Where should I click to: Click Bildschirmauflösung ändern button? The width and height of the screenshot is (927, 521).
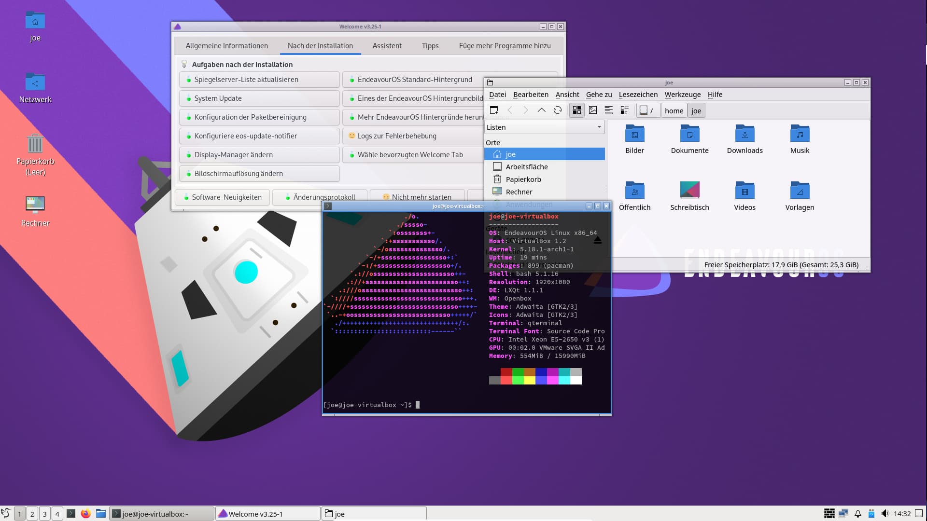259,174
